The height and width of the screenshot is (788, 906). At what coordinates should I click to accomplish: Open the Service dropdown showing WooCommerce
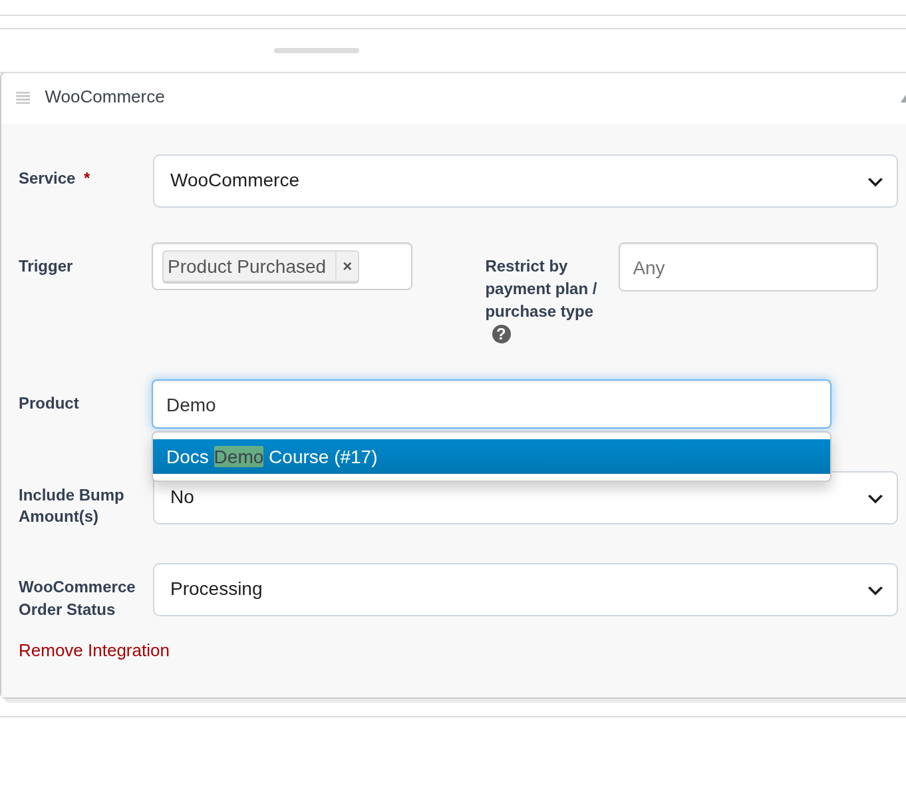pyautogui.click(x=525, y=181)
